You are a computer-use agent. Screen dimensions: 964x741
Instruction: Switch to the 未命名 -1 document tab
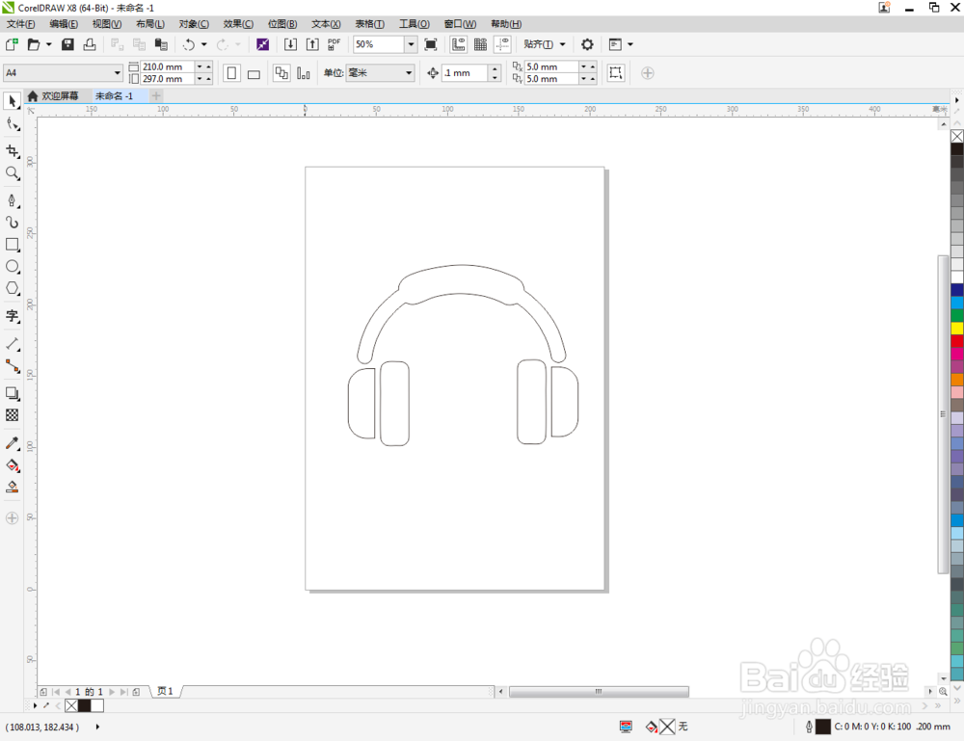coord(115,95)
